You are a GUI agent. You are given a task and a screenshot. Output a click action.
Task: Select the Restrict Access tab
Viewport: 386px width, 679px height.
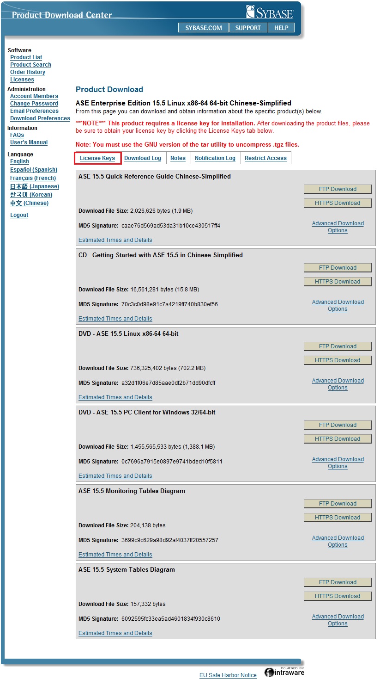click(x=265, y=158)
